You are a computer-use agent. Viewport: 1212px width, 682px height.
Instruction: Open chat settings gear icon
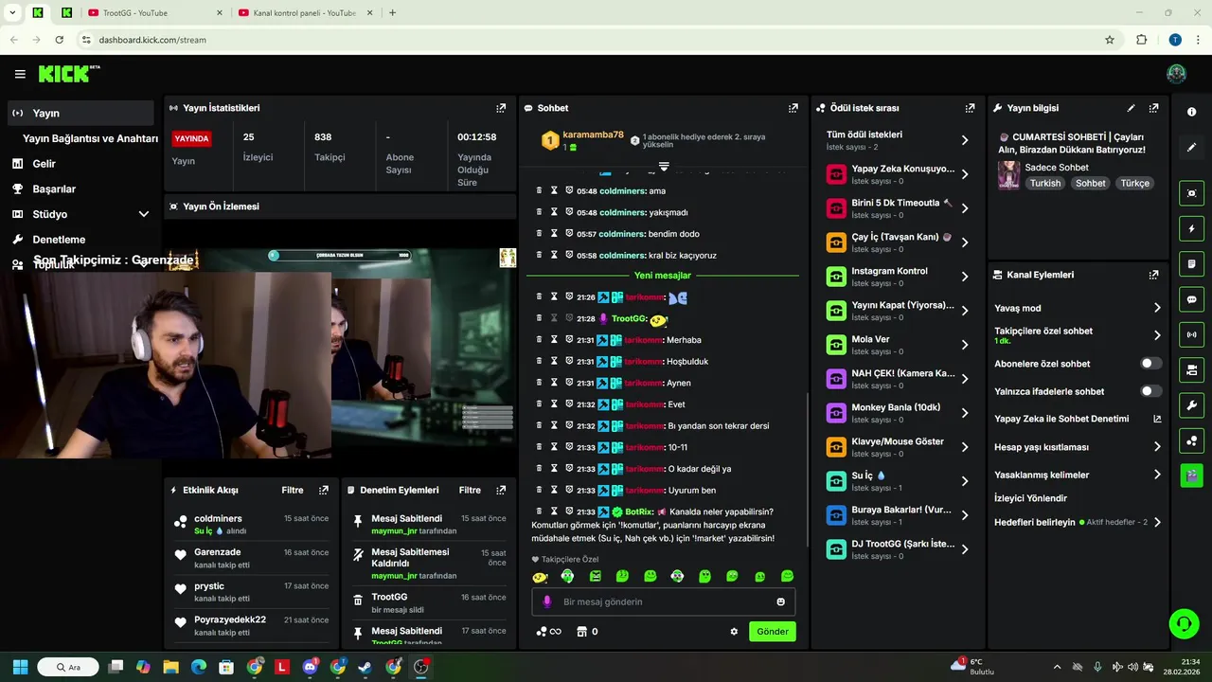734,632
